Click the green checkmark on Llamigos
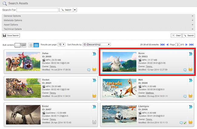 click(x=185, y=123)
